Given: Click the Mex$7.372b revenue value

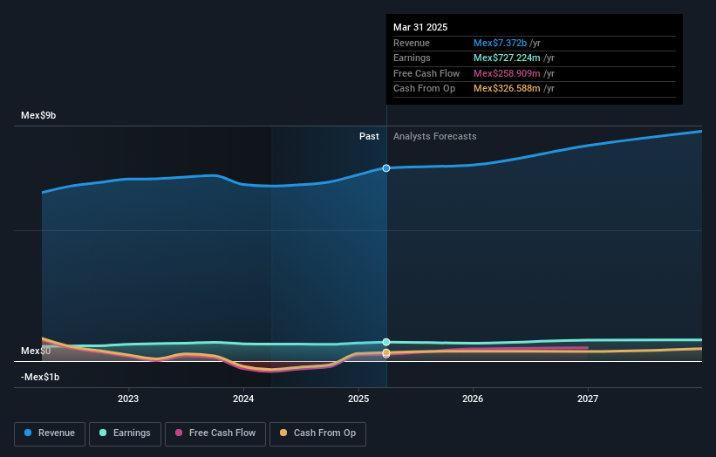Looking at the screenshot, I should (x=500, y=43).
